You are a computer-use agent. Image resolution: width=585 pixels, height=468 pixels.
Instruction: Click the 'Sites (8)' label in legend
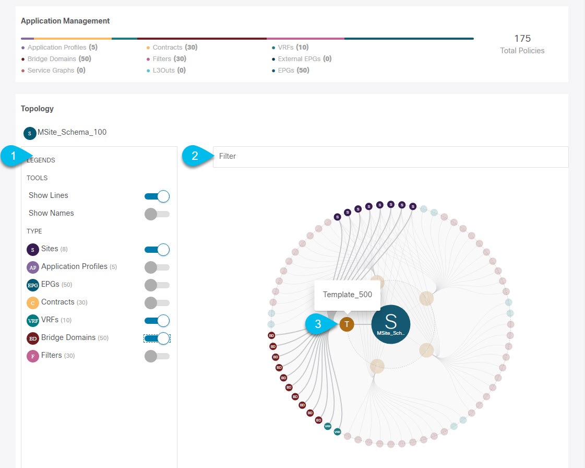(x=54, y=249)
